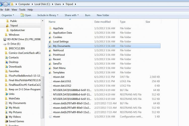
Task: Select Keep on D-E Drive-Programs folder
Action: coord(25,89)
